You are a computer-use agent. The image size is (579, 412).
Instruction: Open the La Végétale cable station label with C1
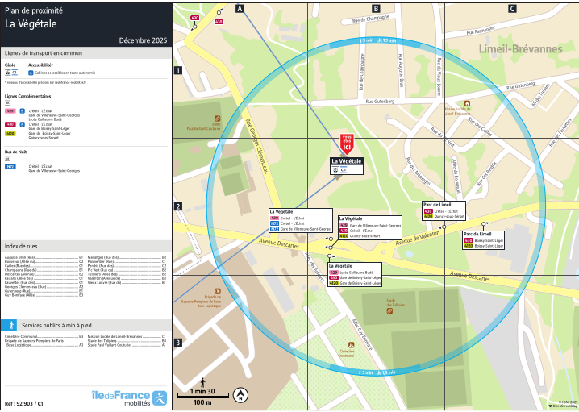click(347, 166)
